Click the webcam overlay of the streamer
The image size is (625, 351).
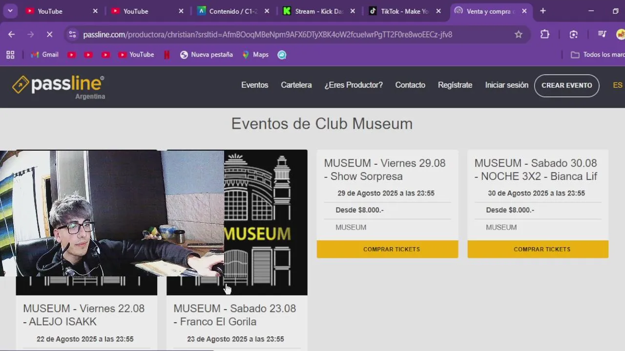112,214
